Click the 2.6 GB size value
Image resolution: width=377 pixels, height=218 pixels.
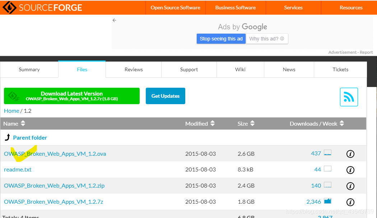[x=246, y=154]
